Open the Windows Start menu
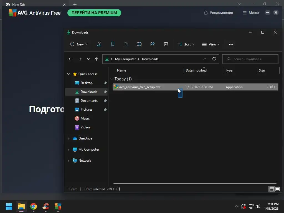284x213 pixels. tap(9, 206)
